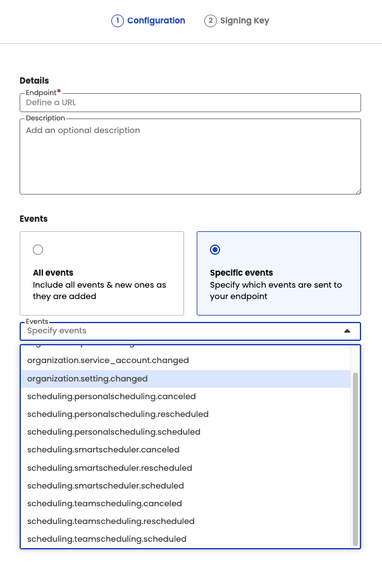Click the All events option card description
The image size is (382, 569).
point(99,291)
